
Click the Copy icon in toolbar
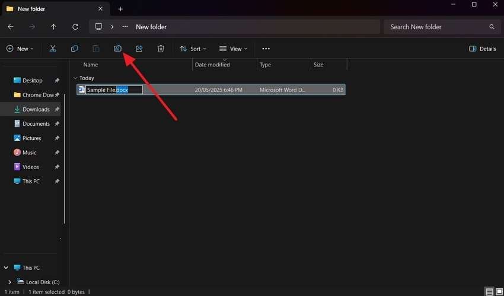[74, 49]
